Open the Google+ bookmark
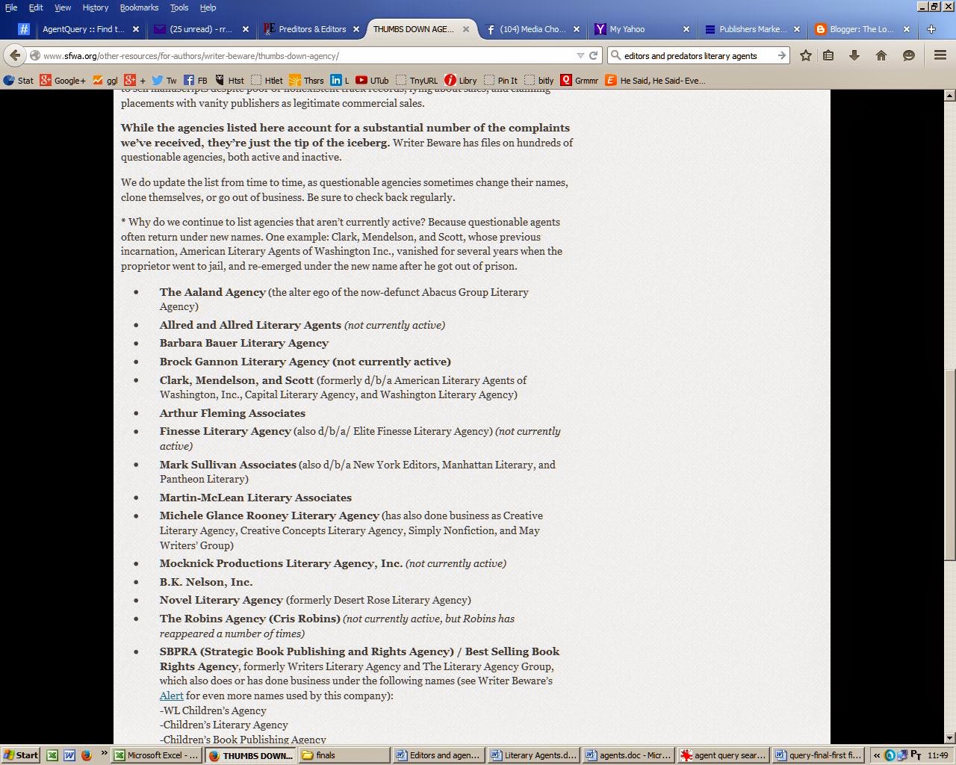The height and width of the screenshot is (765, 956). click(63, 80)
